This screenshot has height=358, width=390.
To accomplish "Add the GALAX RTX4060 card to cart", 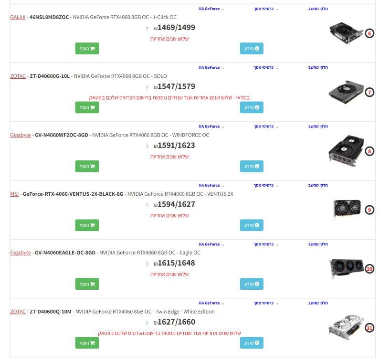I will pos(87,49).
